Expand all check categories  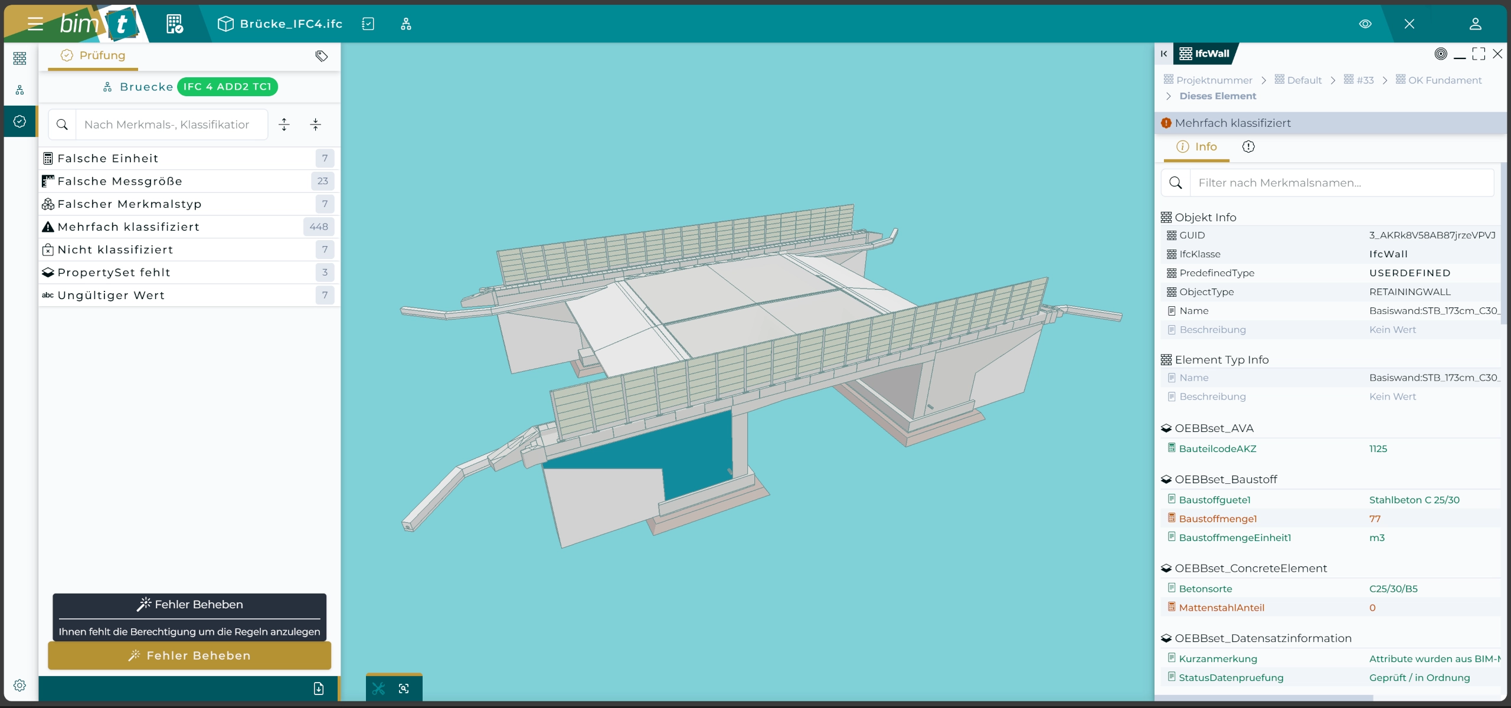[284, 124]
